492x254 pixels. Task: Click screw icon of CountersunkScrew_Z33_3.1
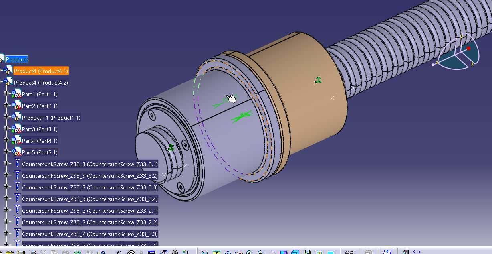[17, 163]
